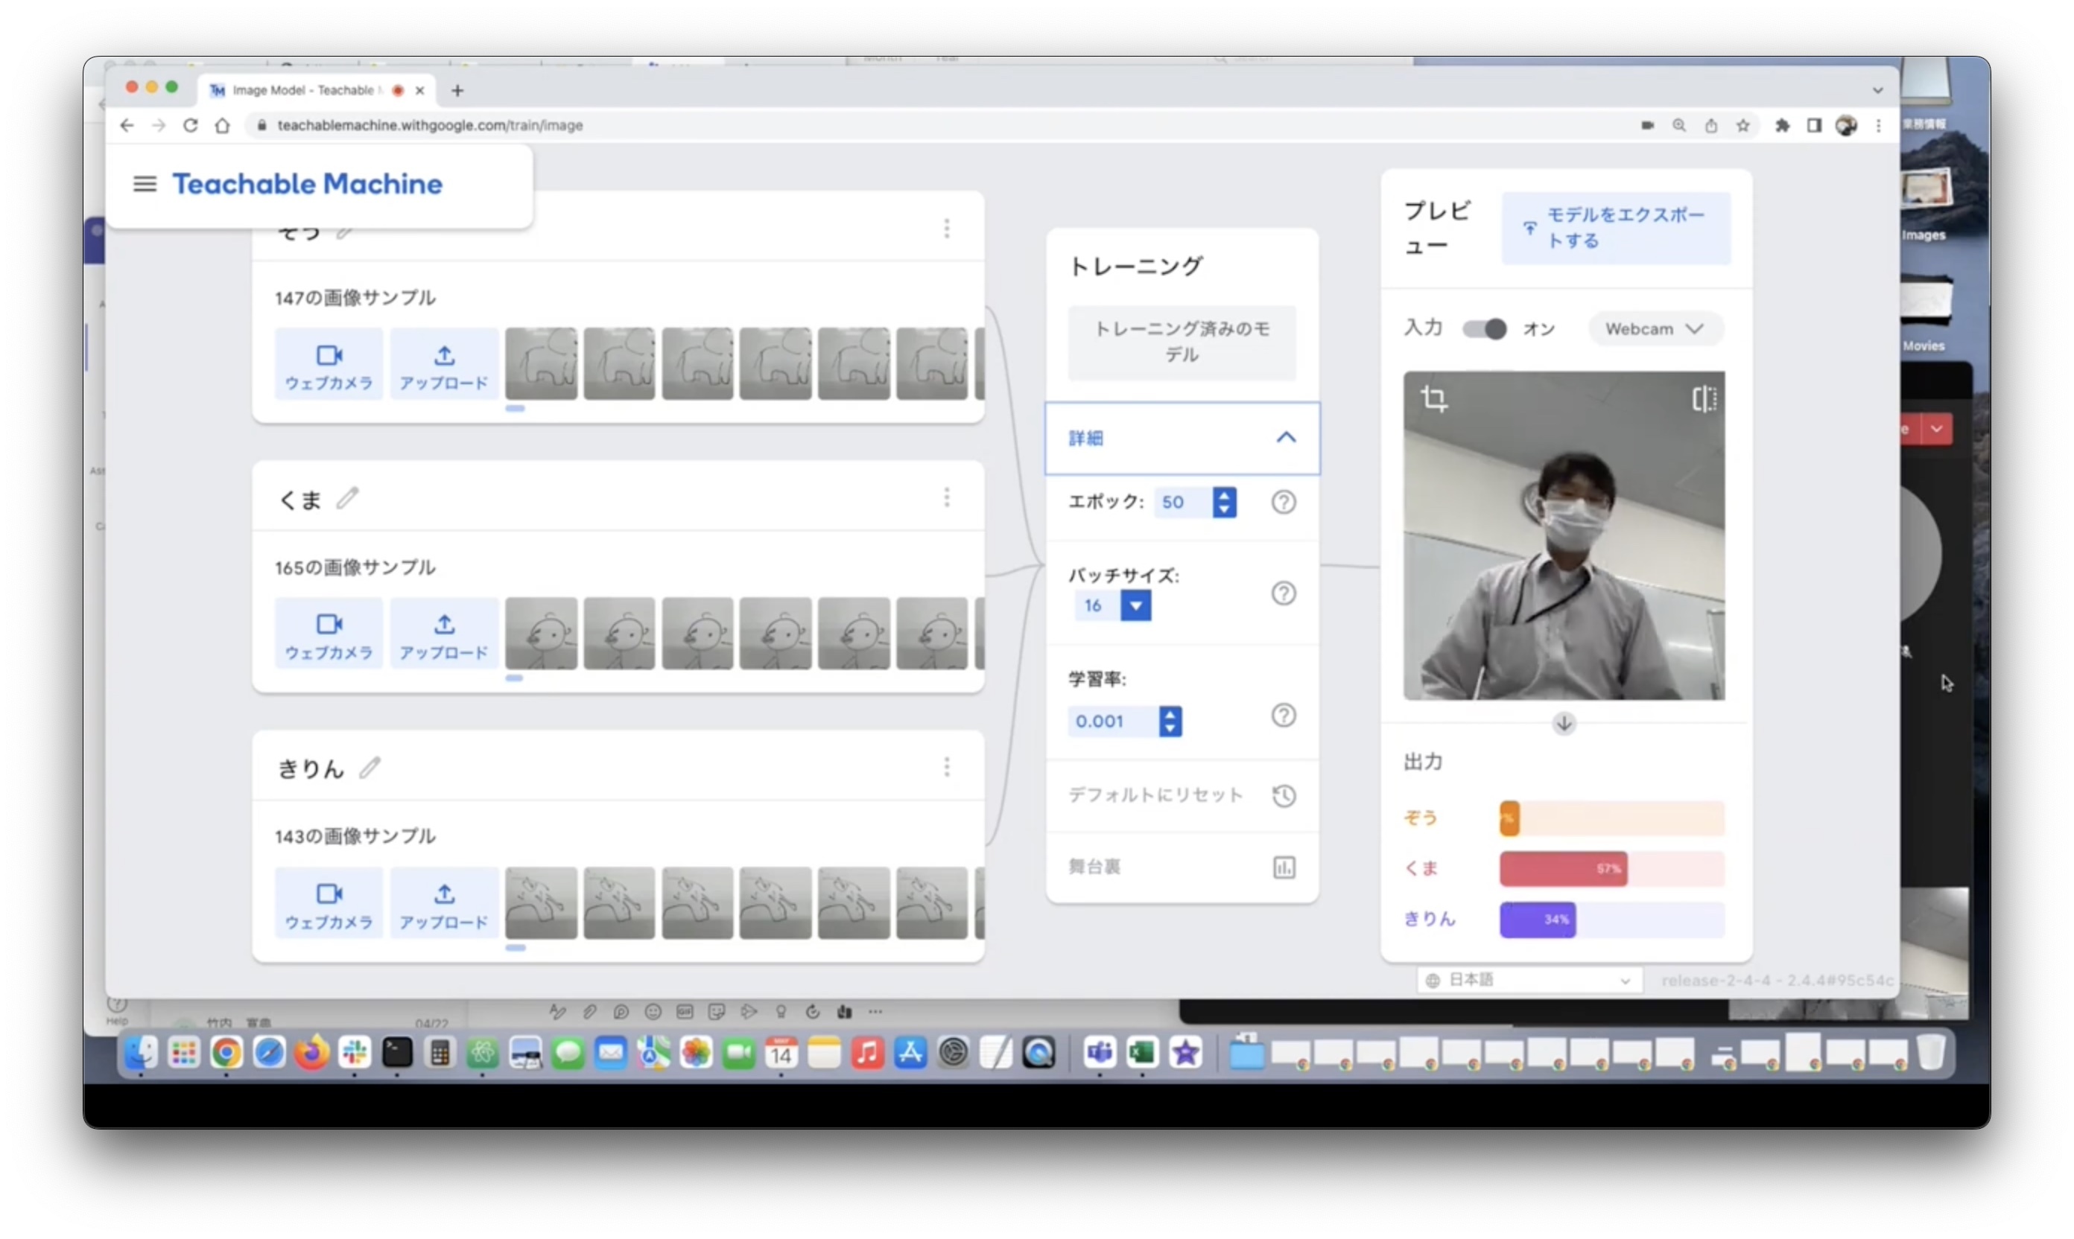The image size is (2074, 1239).
Task: Click webcam button in 147-sample class
Action: (329, 365)
